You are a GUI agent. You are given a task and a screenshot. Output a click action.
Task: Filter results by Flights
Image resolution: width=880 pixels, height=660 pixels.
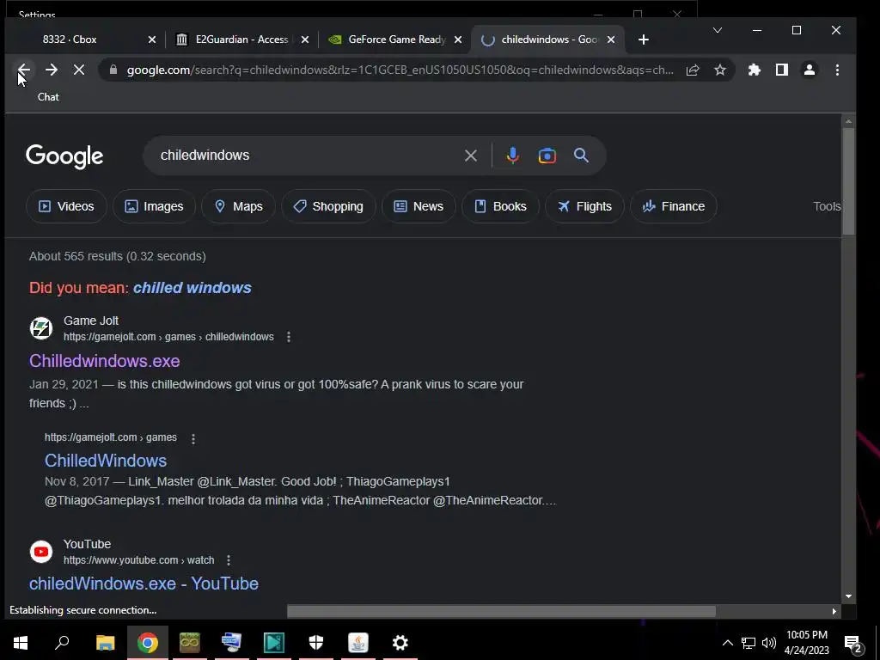tap(584, 206)
